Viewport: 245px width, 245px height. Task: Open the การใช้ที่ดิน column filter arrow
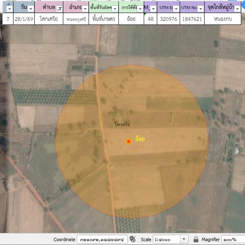(x=140, y=9)
